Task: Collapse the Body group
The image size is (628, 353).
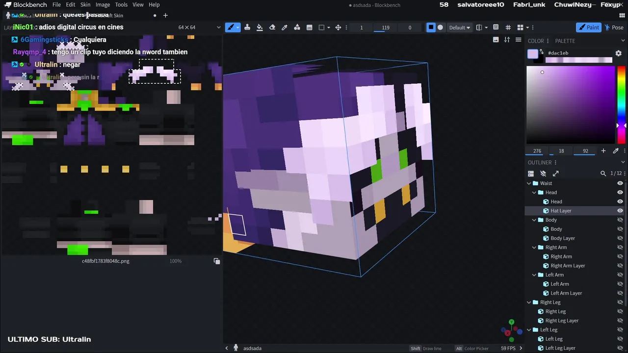Action: 534,220
